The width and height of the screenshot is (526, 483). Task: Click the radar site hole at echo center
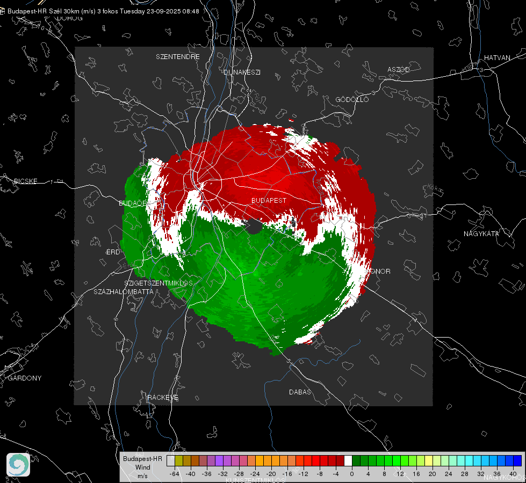click(254, 226)
